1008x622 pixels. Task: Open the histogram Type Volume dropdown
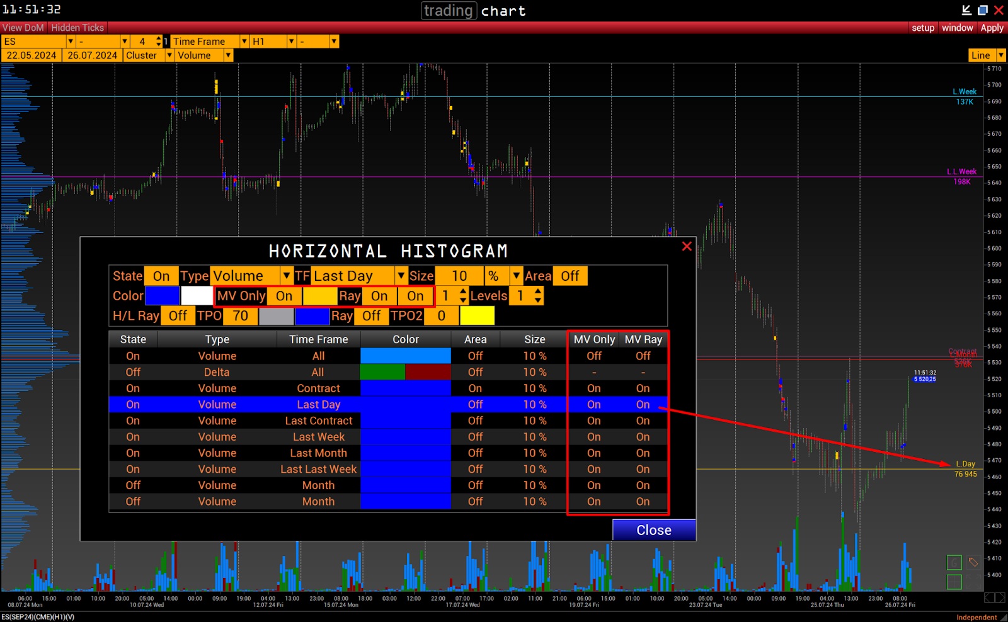pyautogui.click(x=286, y=276)
